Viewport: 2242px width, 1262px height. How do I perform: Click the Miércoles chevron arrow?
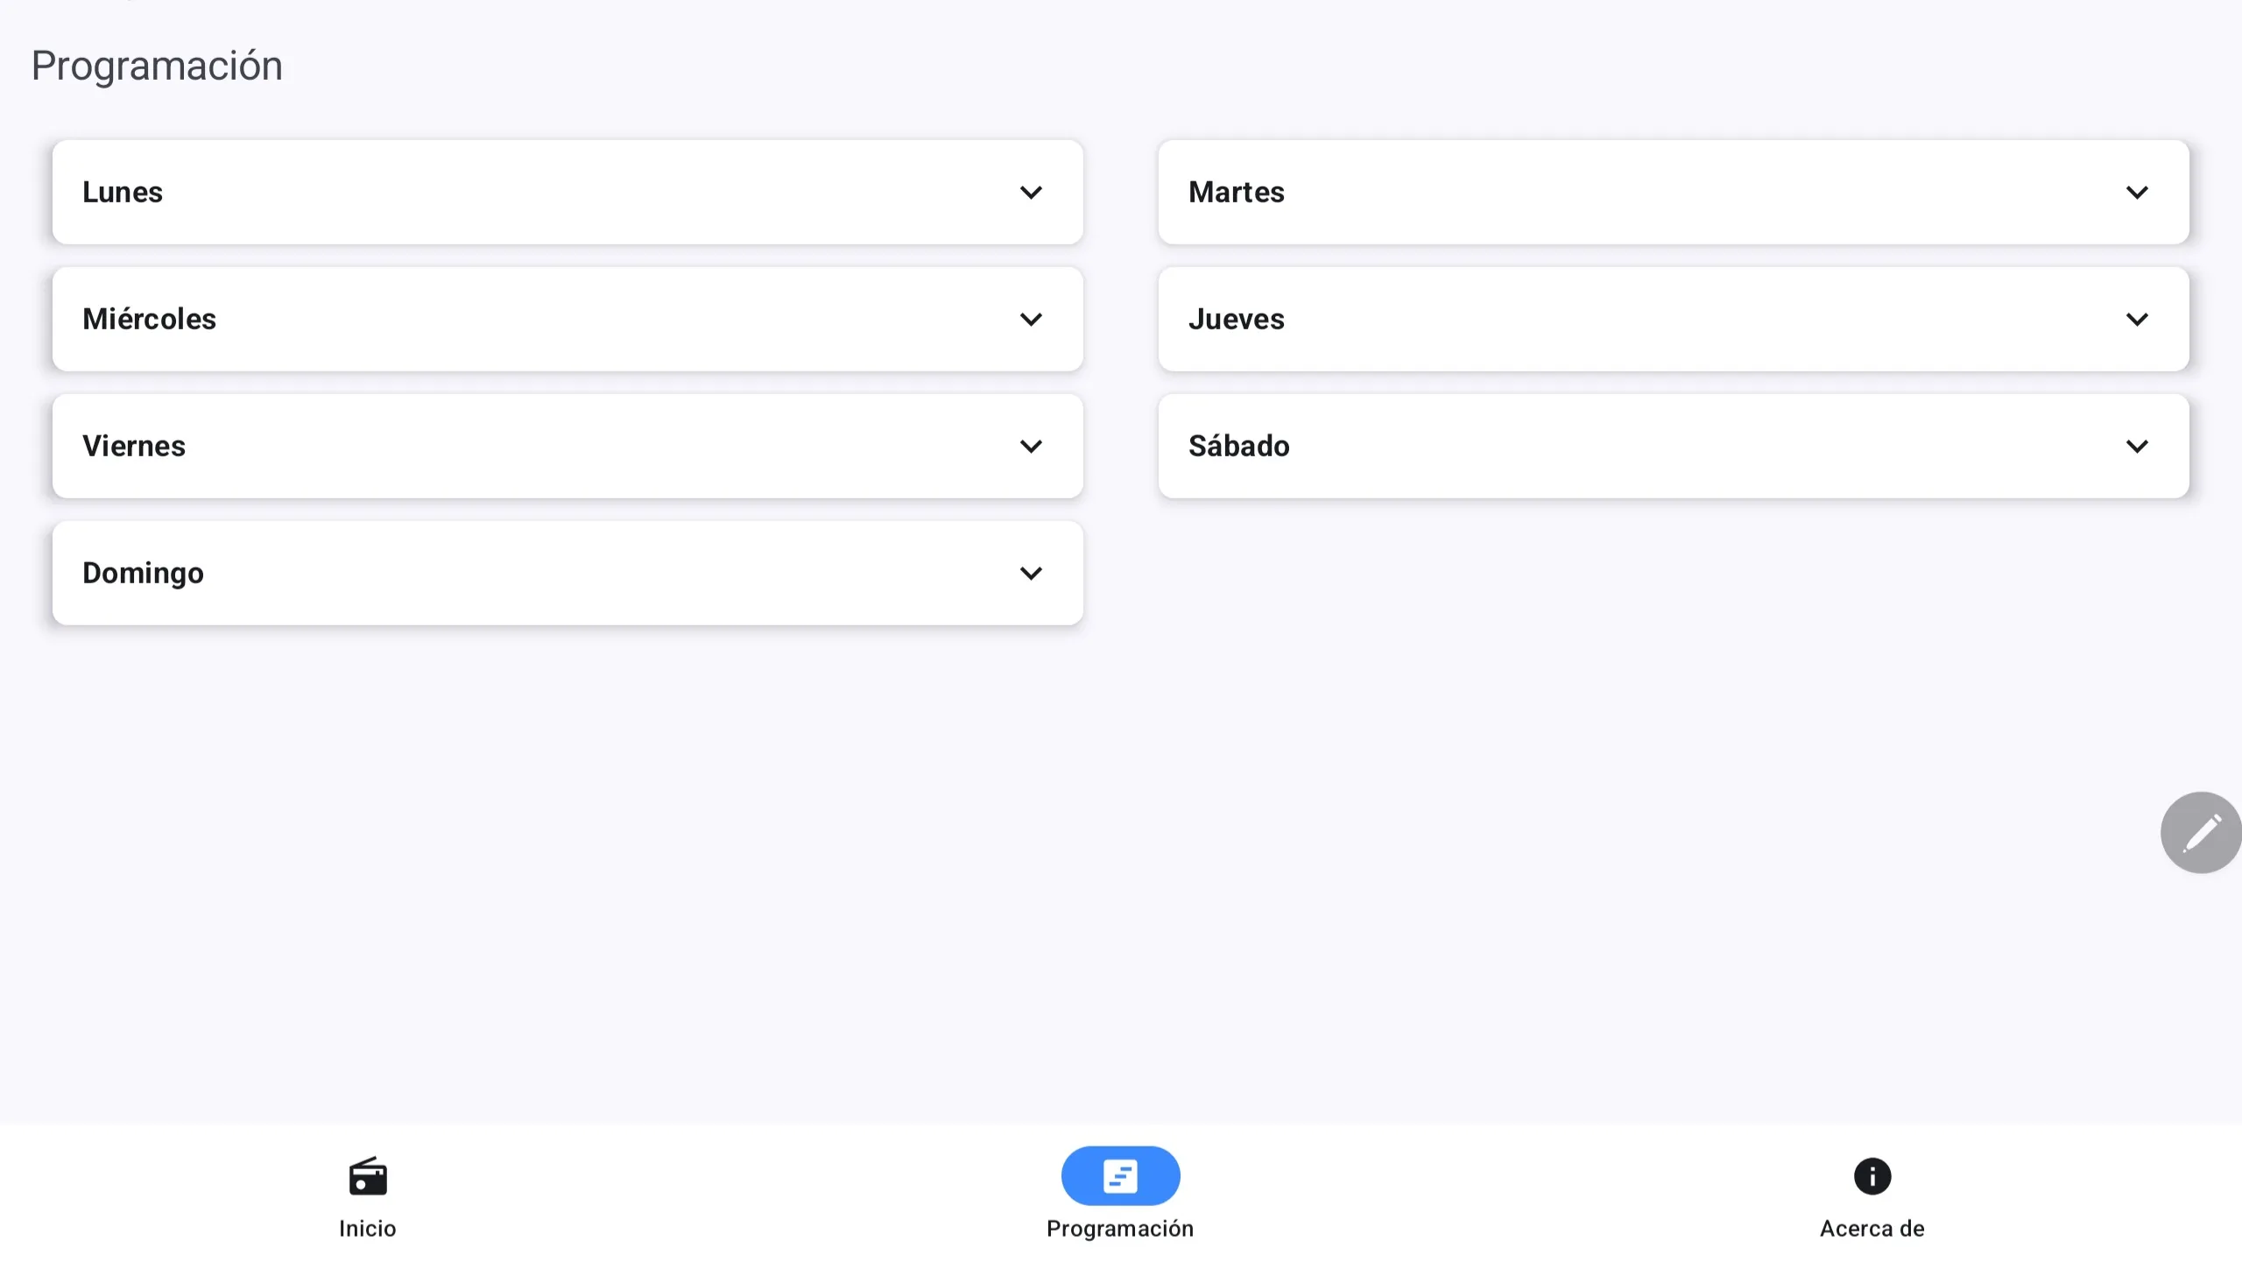coord(1031,320)
